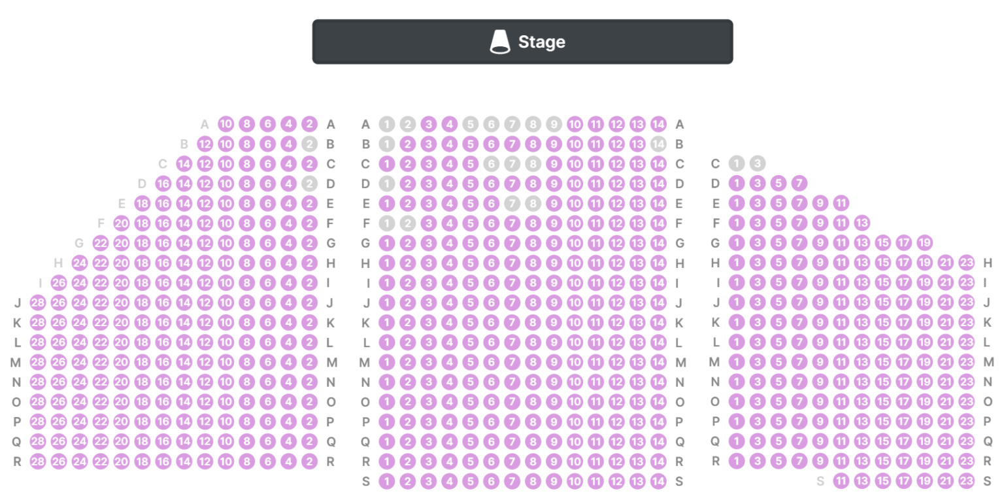Screen dimensions: 1004x500
Task: Click the Stage icon at the top
Action: tap(501, 41)
